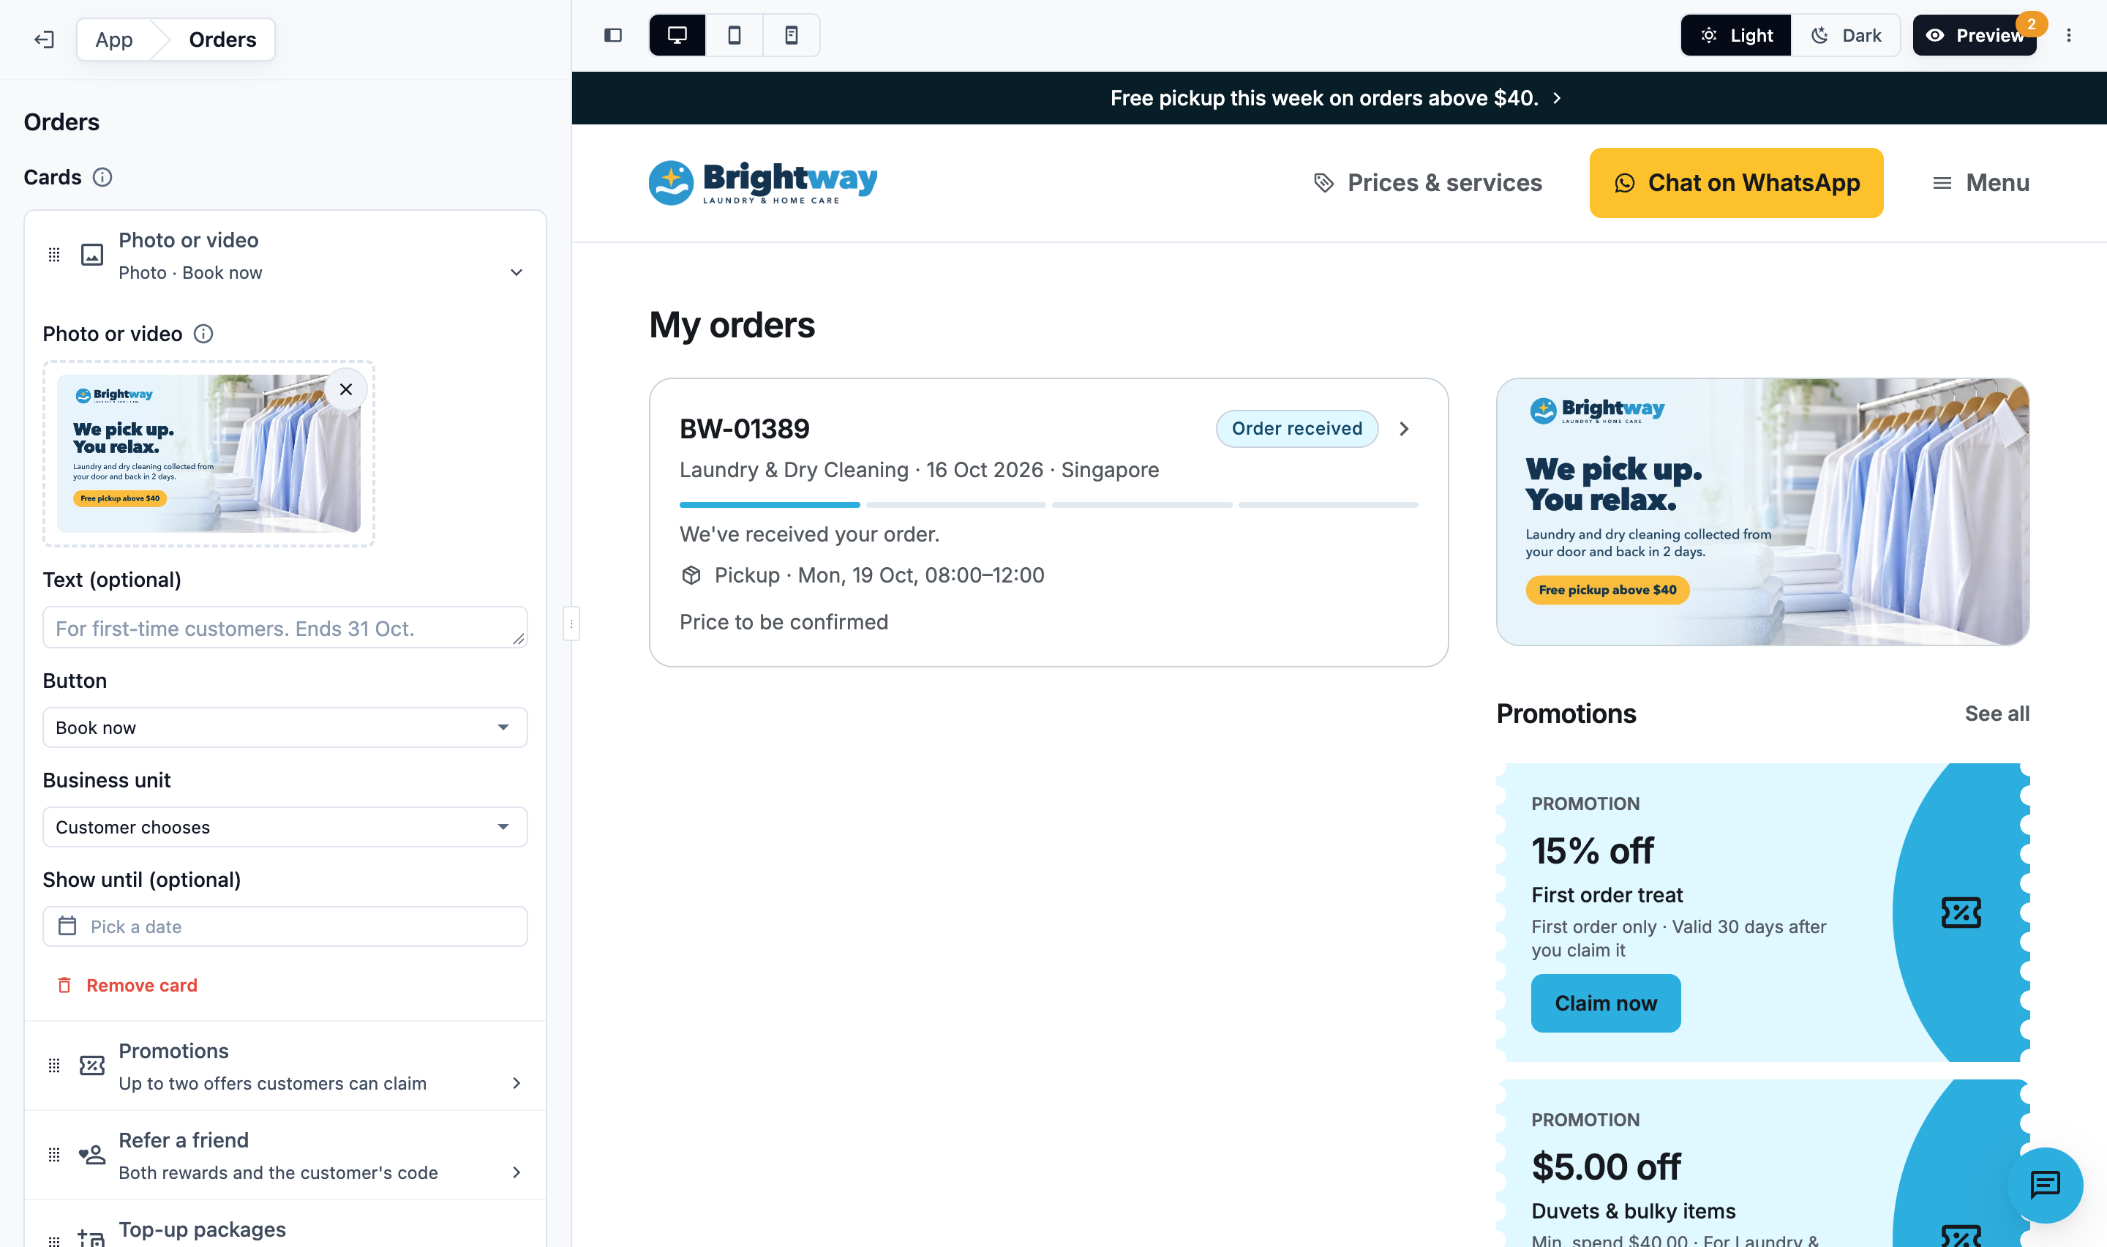Click the exit/back arrow icon beside App
Image resolution: width=2107 pixels, height=1247 pixels.
tap(44, 40)
